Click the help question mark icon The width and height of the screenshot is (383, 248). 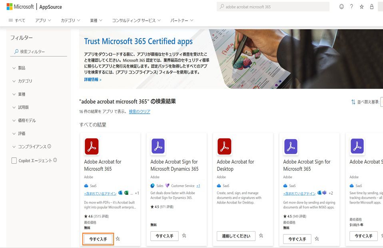pos(351,6)
